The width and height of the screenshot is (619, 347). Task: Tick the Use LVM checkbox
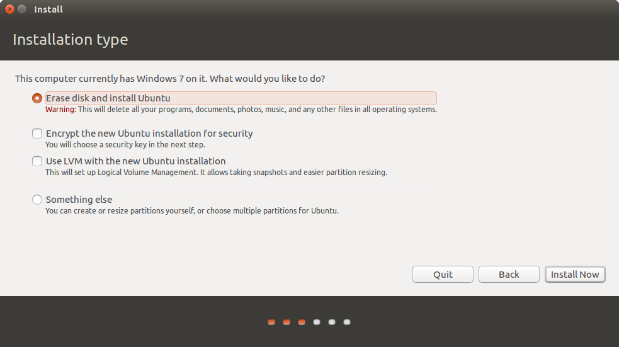[37, 161]
